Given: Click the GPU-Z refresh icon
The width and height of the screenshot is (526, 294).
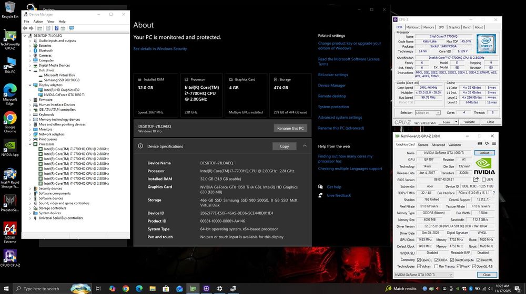Looking at the screenshot, I should (x=487, y=144).
